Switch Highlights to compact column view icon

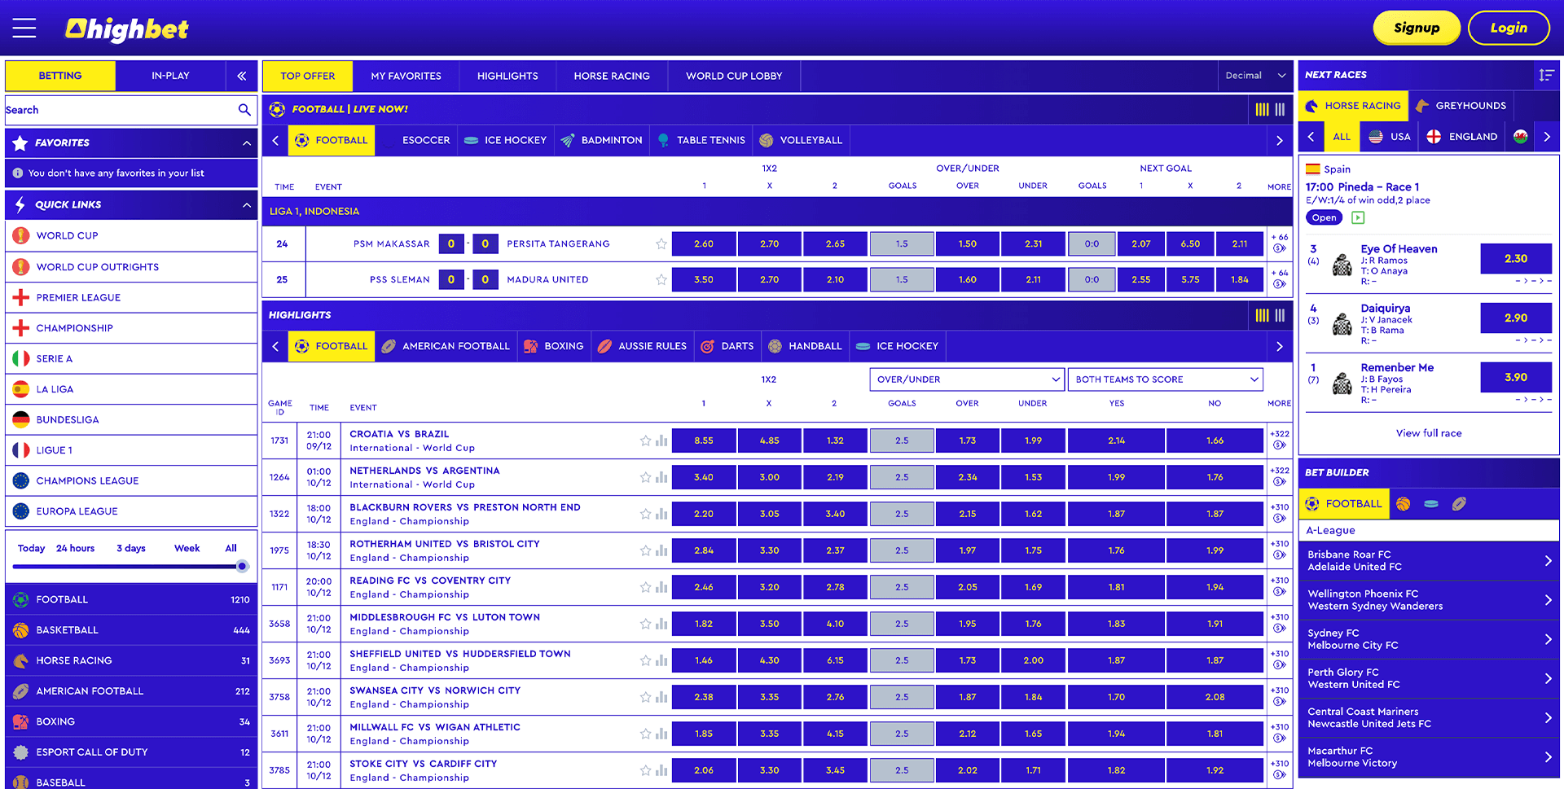pyautogui.click(x=1280, y=315)
